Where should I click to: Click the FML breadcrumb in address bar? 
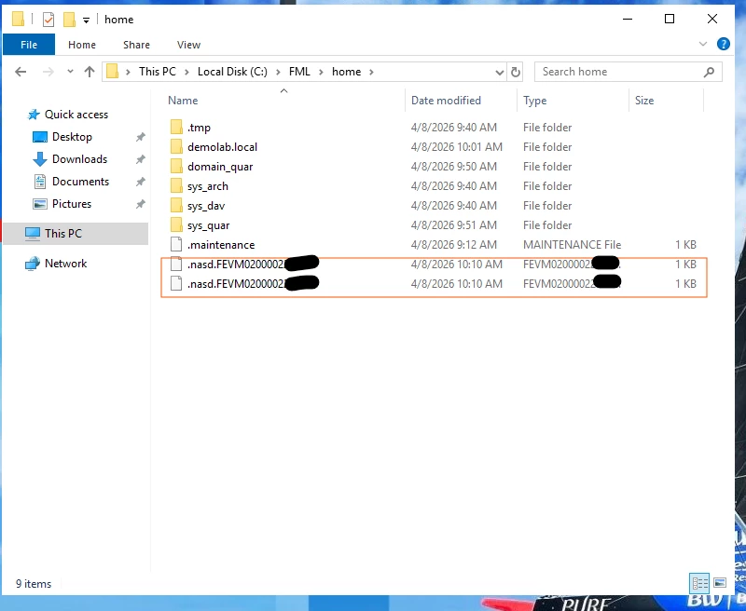pyautogui.click(x=299, y=72)
